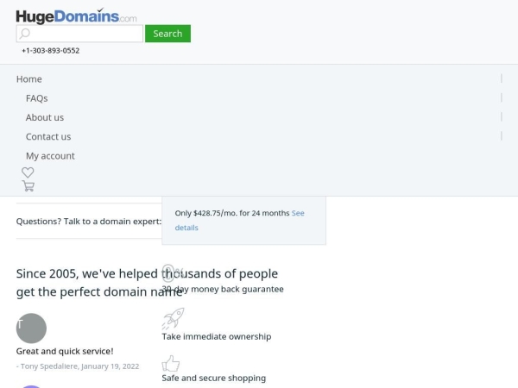Click "Safe and secure shopping" text
This screenshot has width=518, height=388.
coord(213,378)
